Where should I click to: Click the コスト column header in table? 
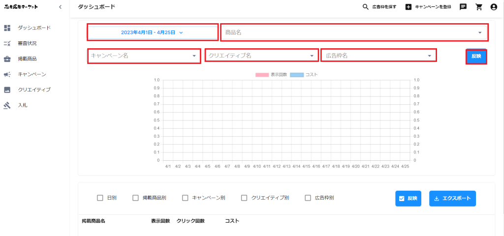click(x=232, y=221)
